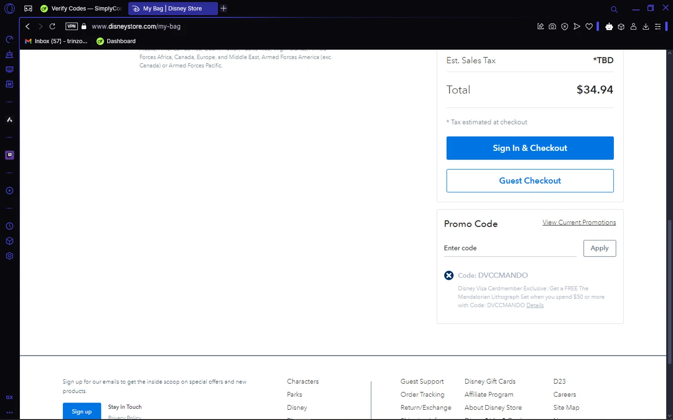
Task: View site security lock info
Action: [x=84, y=26]
